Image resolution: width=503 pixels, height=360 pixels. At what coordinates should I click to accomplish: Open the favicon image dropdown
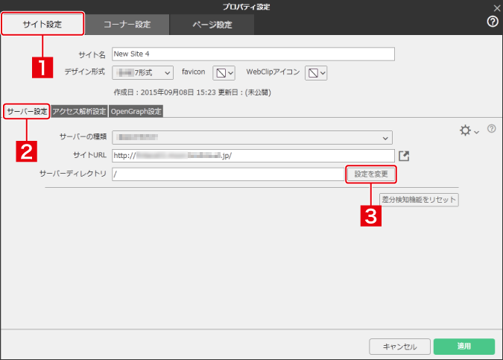tap(224, 73)
